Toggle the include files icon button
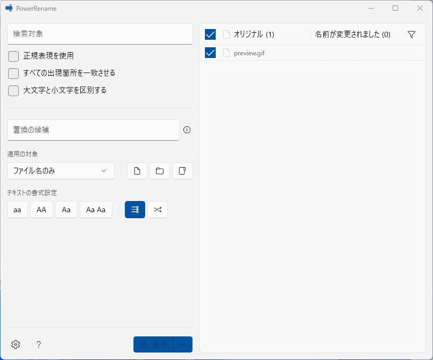The image size is (433, 360). point(137,171)
